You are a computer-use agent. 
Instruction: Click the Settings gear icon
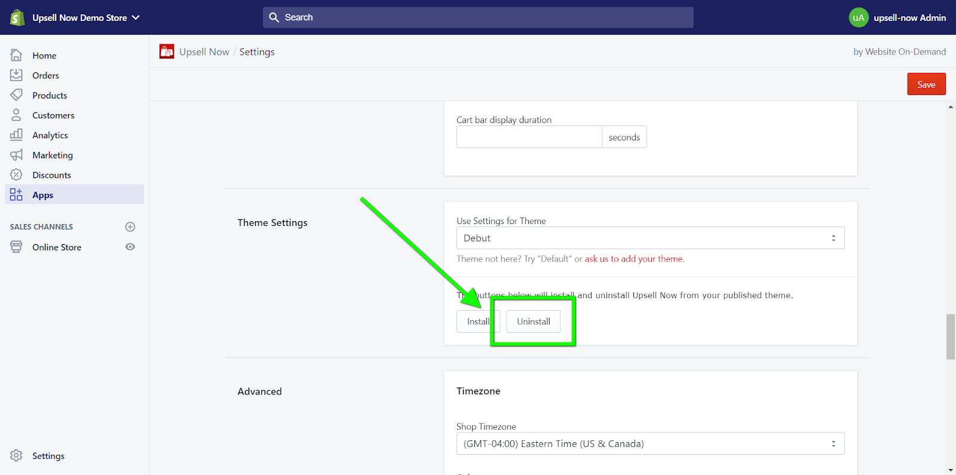click(16, 455)
